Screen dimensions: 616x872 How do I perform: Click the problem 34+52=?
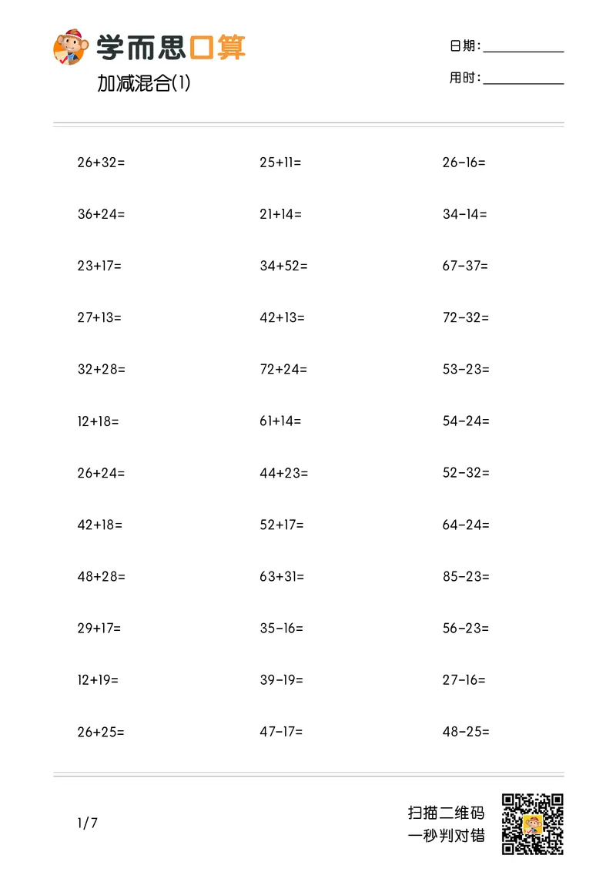283,267
